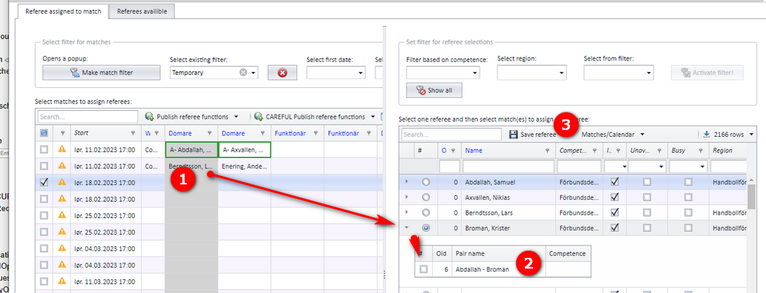Screen dimensions: 766x293
Task: Check the Abdallah - Broman pair checkbox
Action: 424,269
